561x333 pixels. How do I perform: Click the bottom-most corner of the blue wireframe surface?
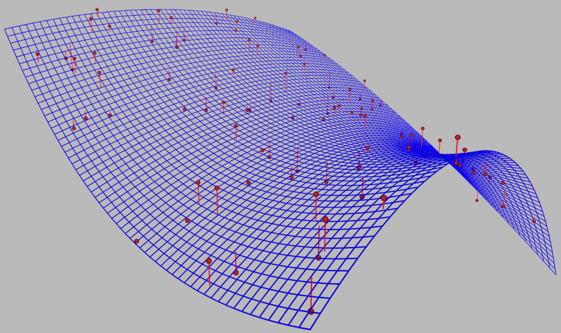point(310,329)
